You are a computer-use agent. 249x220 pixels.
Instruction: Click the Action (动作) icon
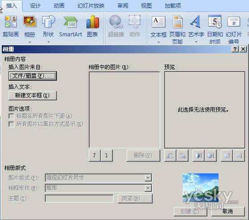(135, 22)
